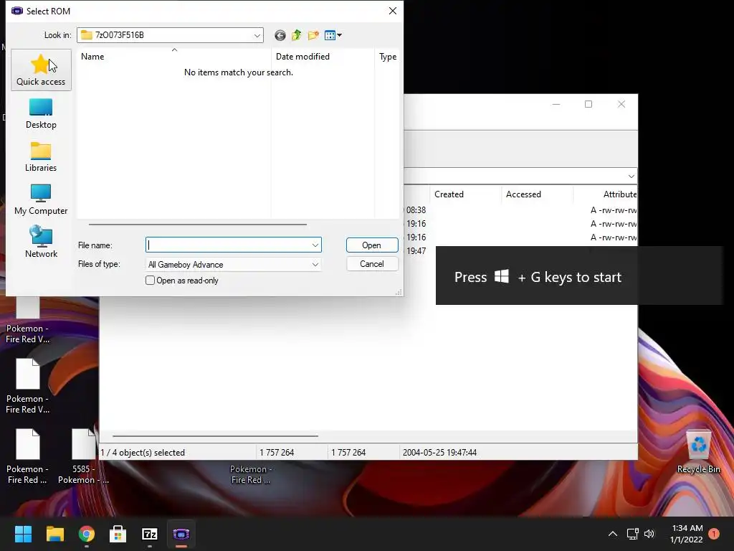Open the notification badge in tray
This screenshot has width=734, height=551.
pos(714,534)
